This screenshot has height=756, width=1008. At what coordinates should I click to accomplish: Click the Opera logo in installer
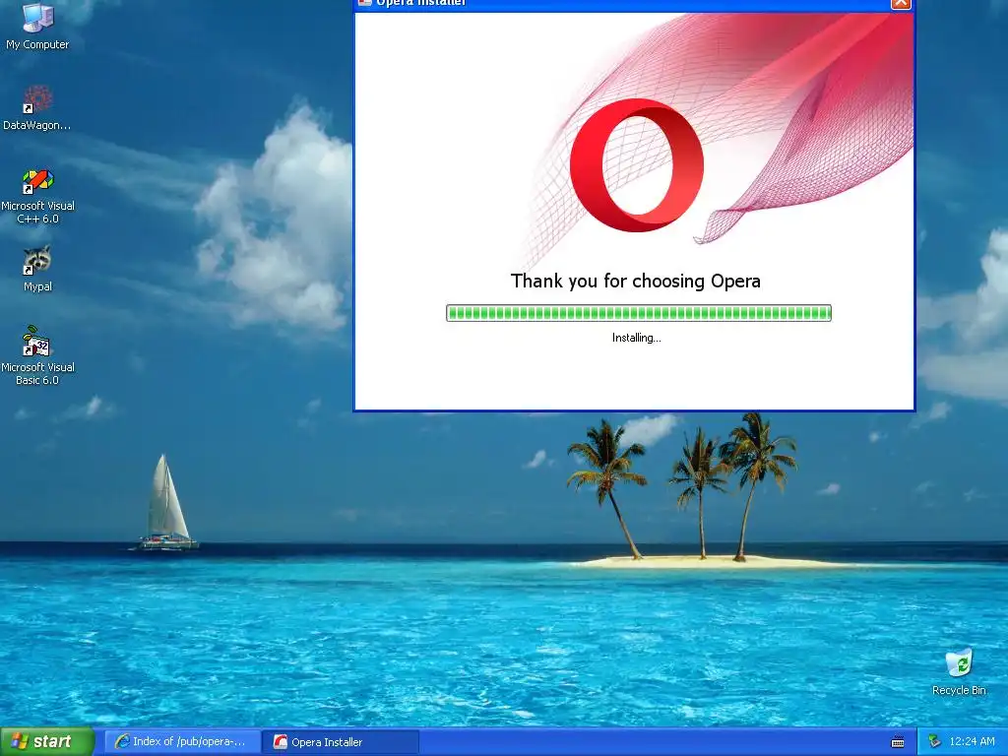[x=637, y=165]
